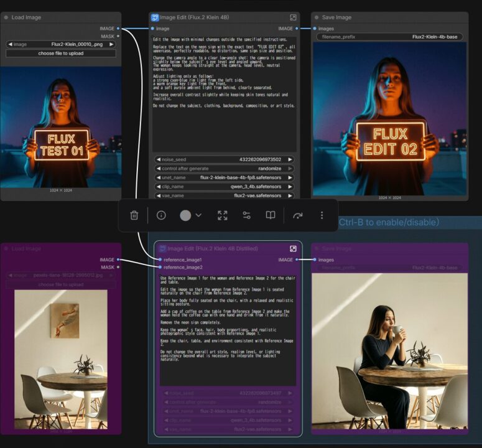This screenshot has width=482, height=448.
Task: Collapse the top Save Image node
Action: coord(317,17)
